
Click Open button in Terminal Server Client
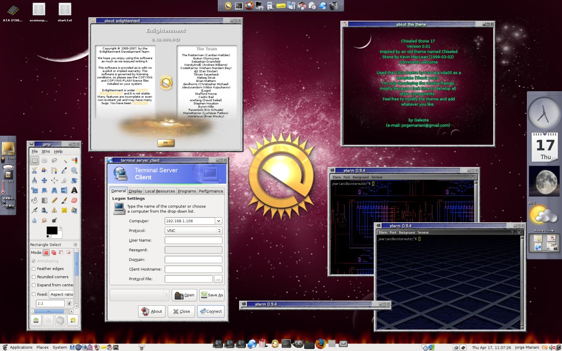click(x=184, y=295)
